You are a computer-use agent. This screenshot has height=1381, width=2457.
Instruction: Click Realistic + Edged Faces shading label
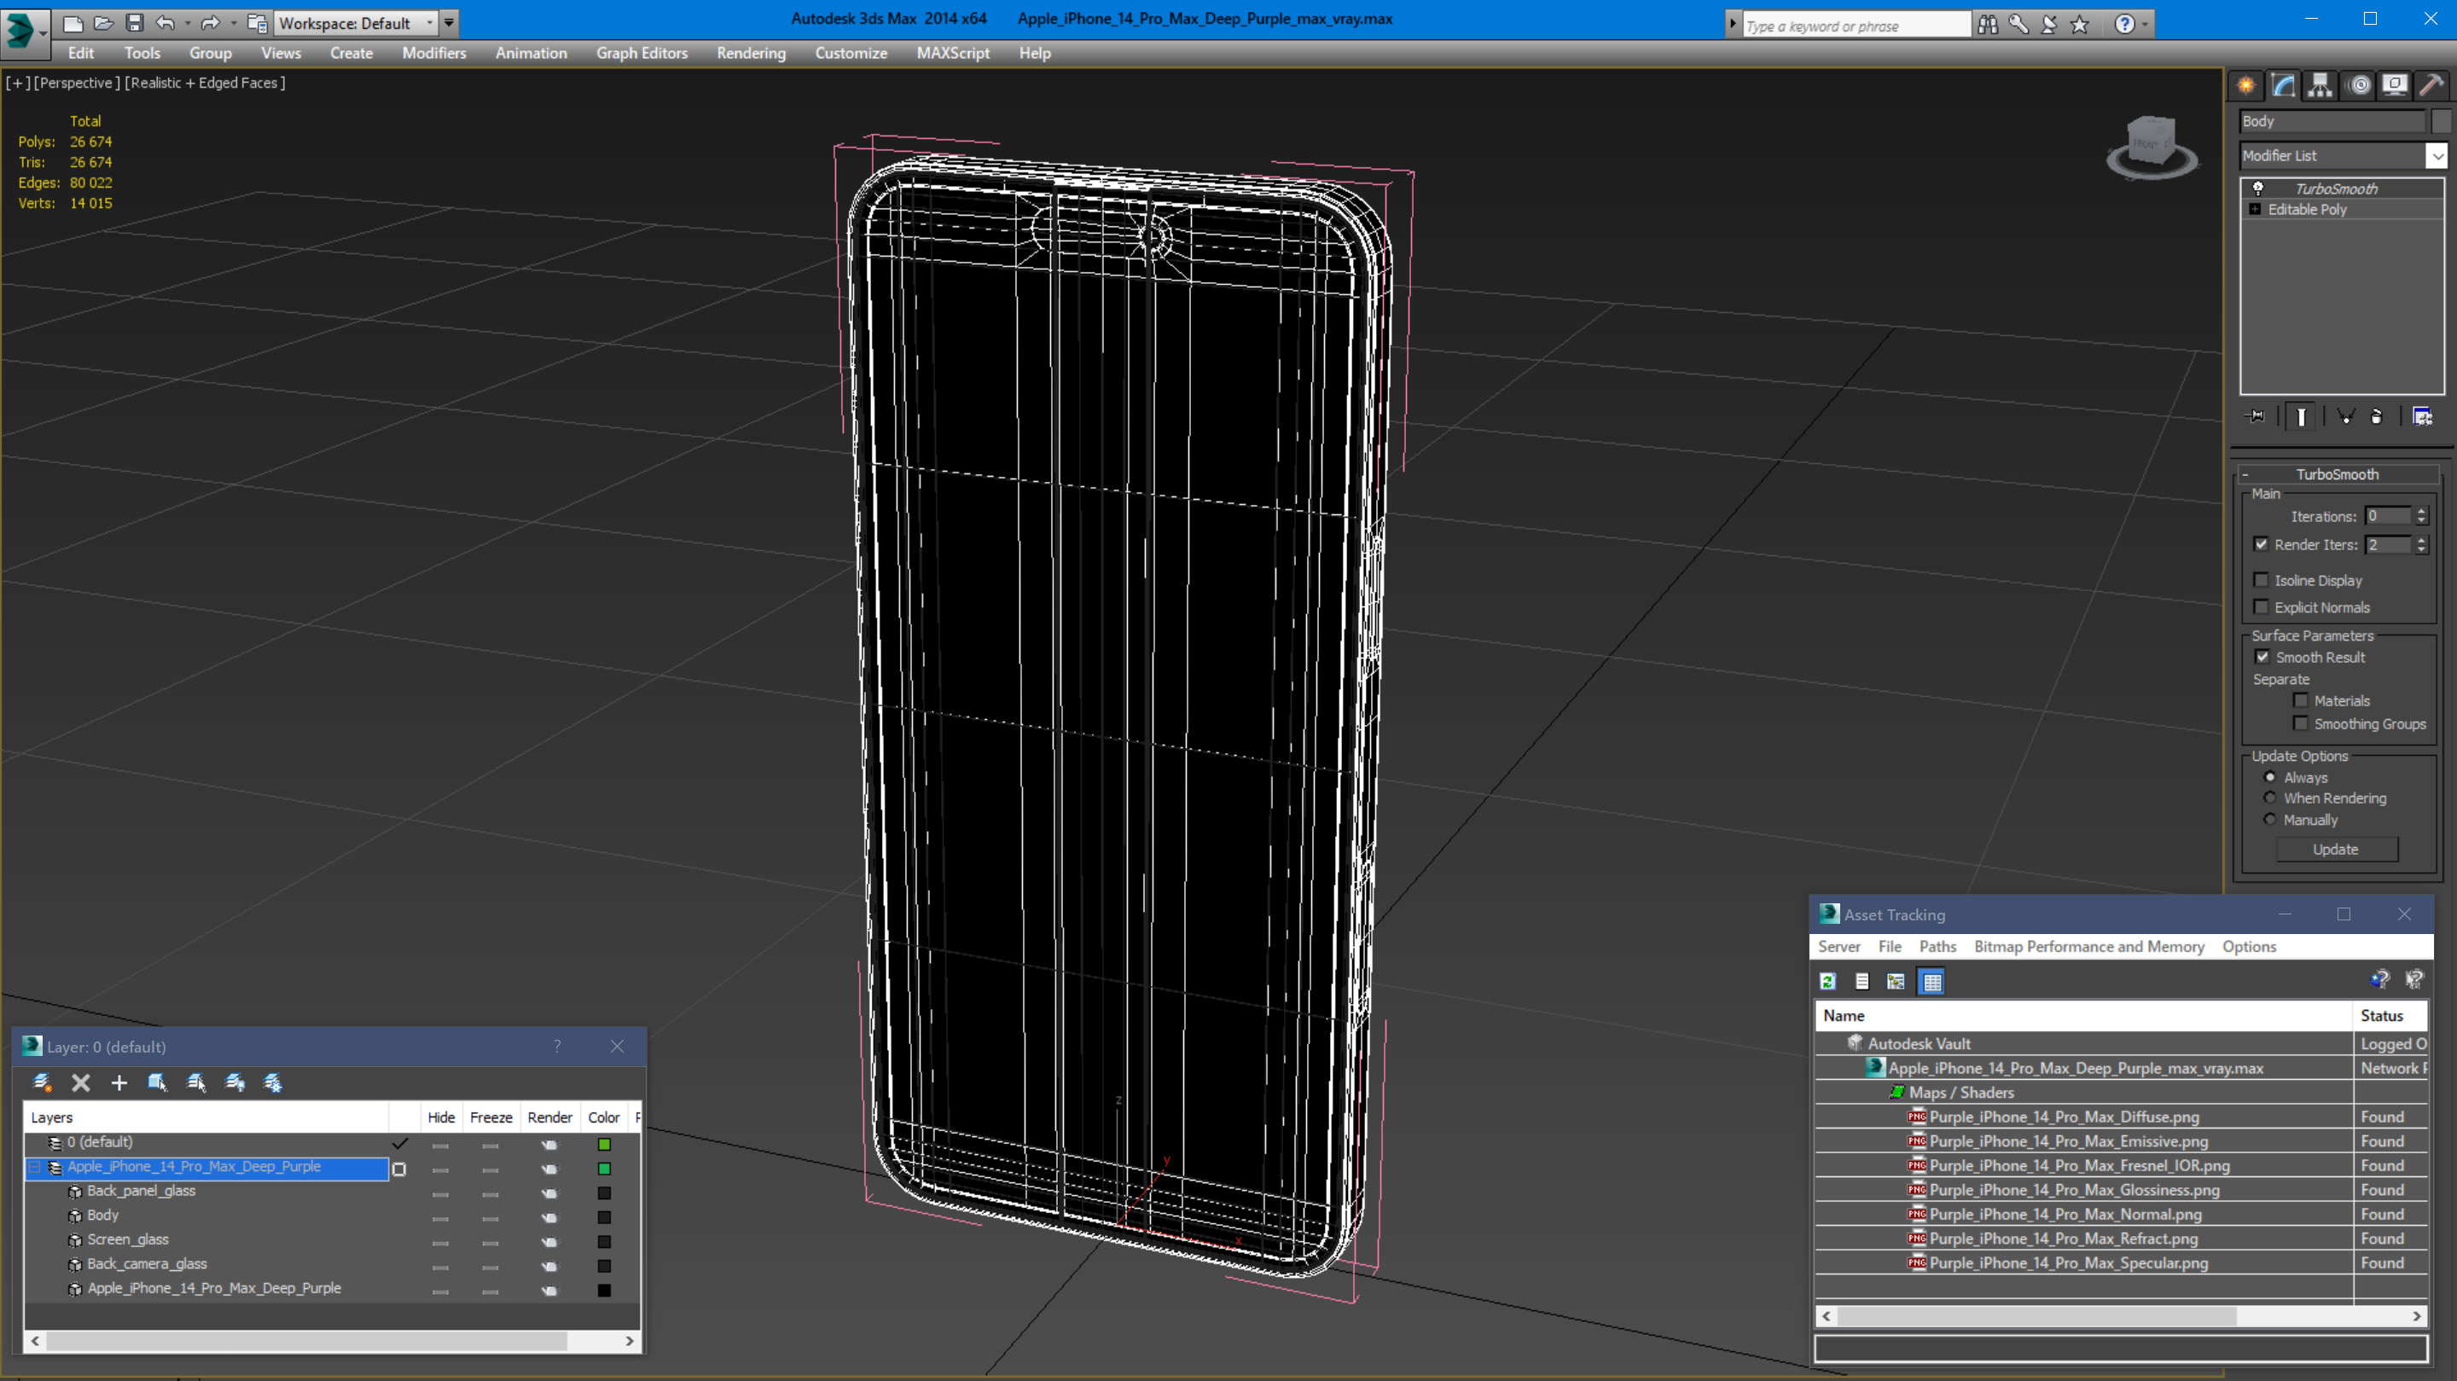click(x=205, y=83)
